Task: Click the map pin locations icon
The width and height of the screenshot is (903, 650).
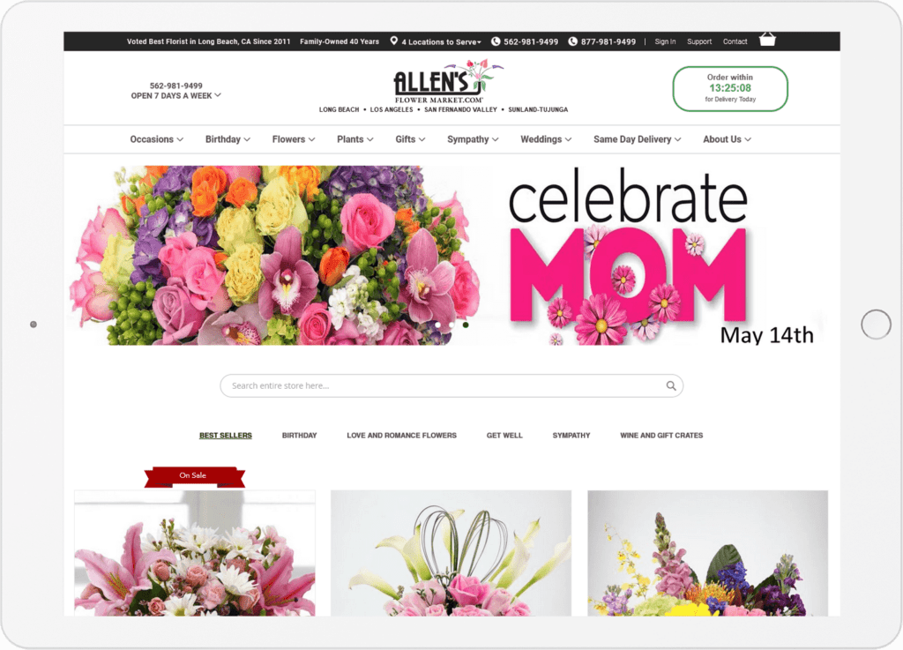Action: 394,41
